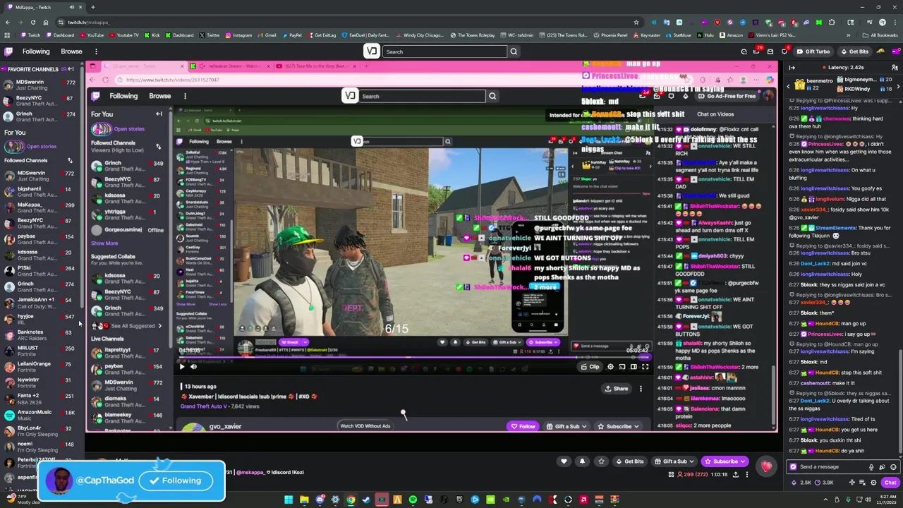This screenshot has height=508, width=903.
Task: Submit search with the magnifier button
Action: (514, 52)
